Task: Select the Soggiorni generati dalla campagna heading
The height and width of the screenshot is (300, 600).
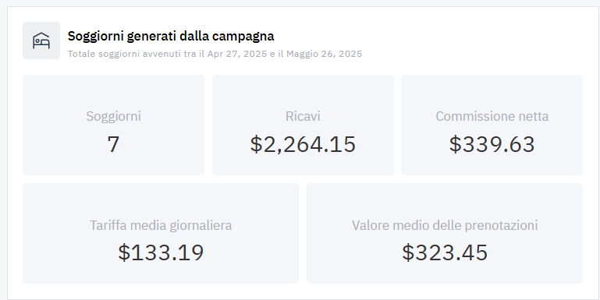Action: 171,37
